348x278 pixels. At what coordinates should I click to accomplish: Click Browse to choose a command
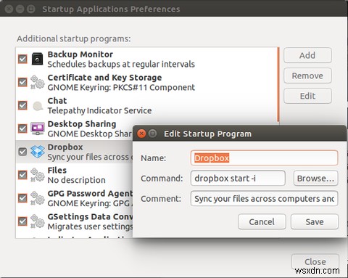315,179
